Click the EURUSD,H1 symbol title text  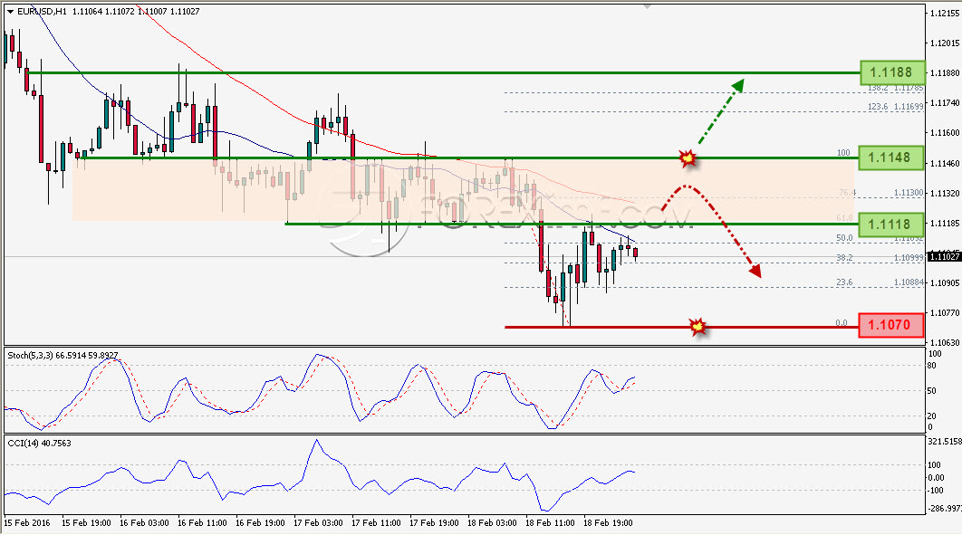[x=42, y=11]
